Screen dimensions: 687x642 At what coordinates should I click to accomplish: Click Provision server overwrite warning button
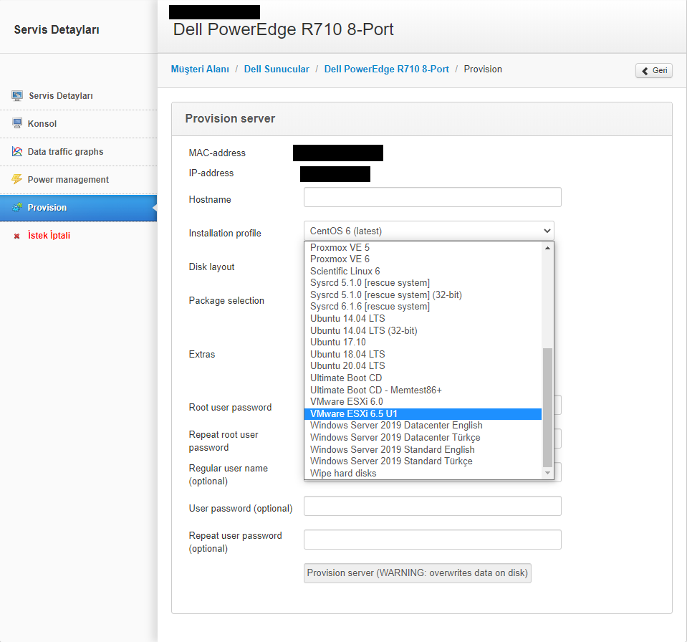click(418, 573)
